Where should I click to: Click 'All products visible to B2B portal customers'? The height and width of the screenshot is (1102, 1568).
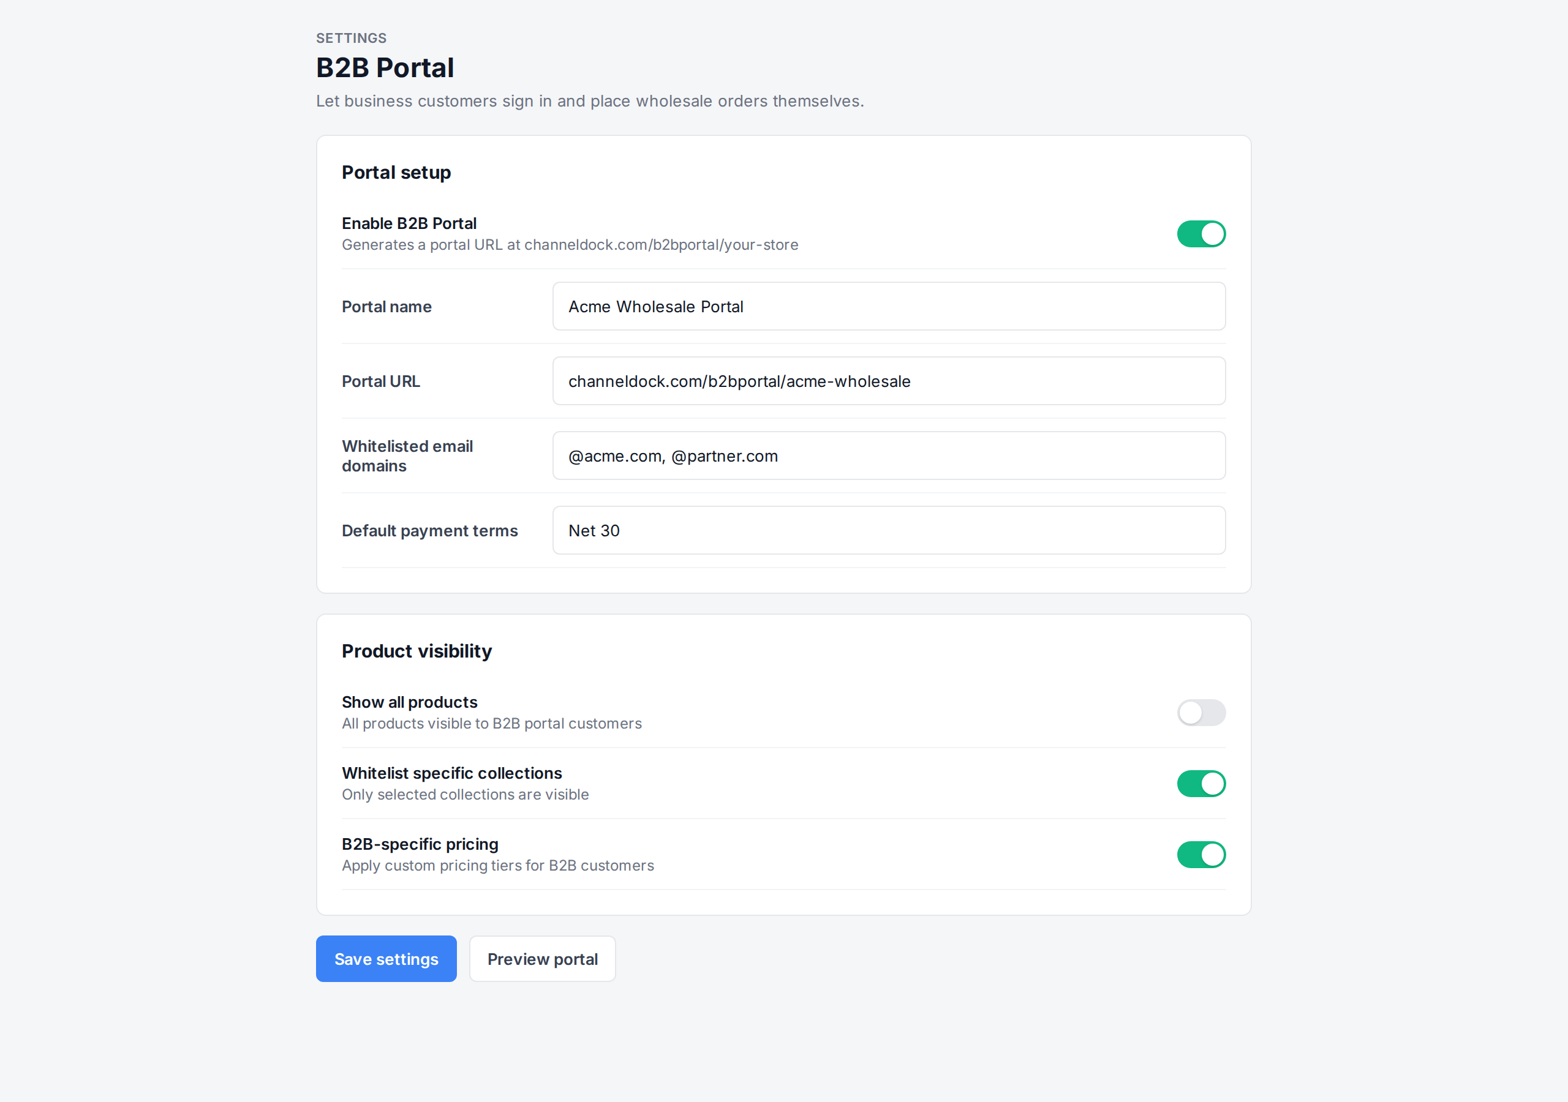[492, 724]
